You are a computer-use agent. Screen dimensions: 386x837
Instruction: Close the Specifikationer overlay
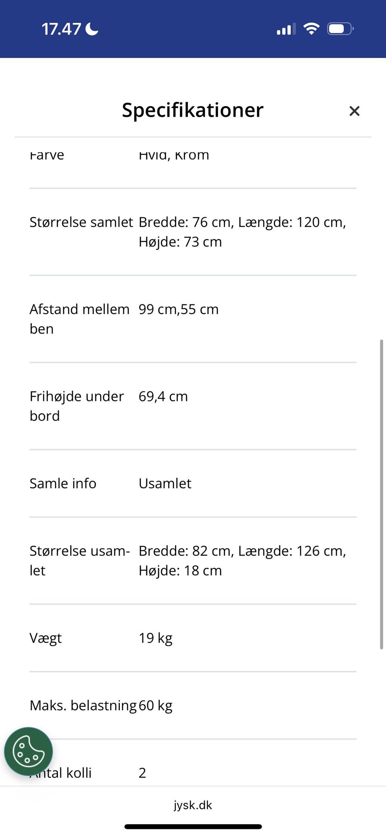tap(354, 111)
